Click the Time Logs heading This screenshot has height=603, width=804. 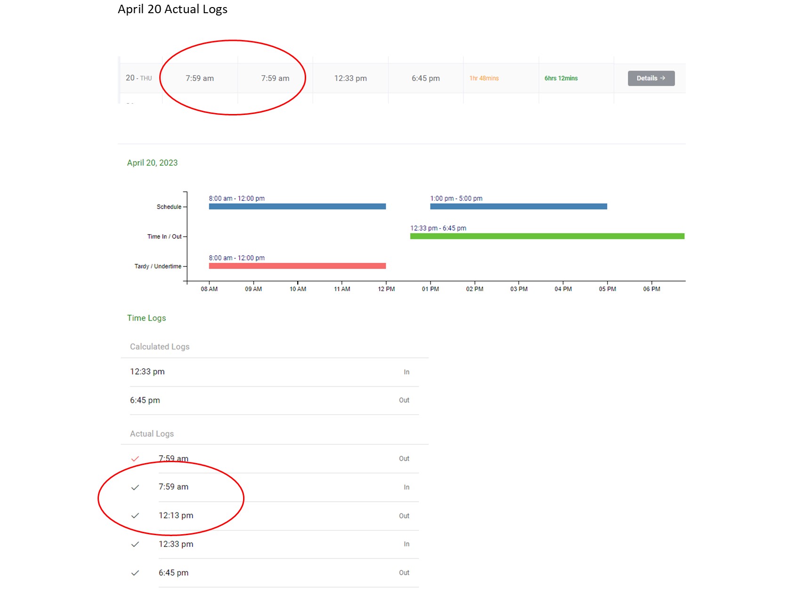pos(146,318)
